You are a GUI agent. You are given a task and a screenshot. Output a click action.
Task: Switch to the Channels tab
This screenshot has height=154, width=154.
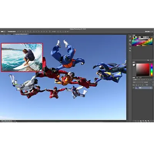click(x=137, y=78)
